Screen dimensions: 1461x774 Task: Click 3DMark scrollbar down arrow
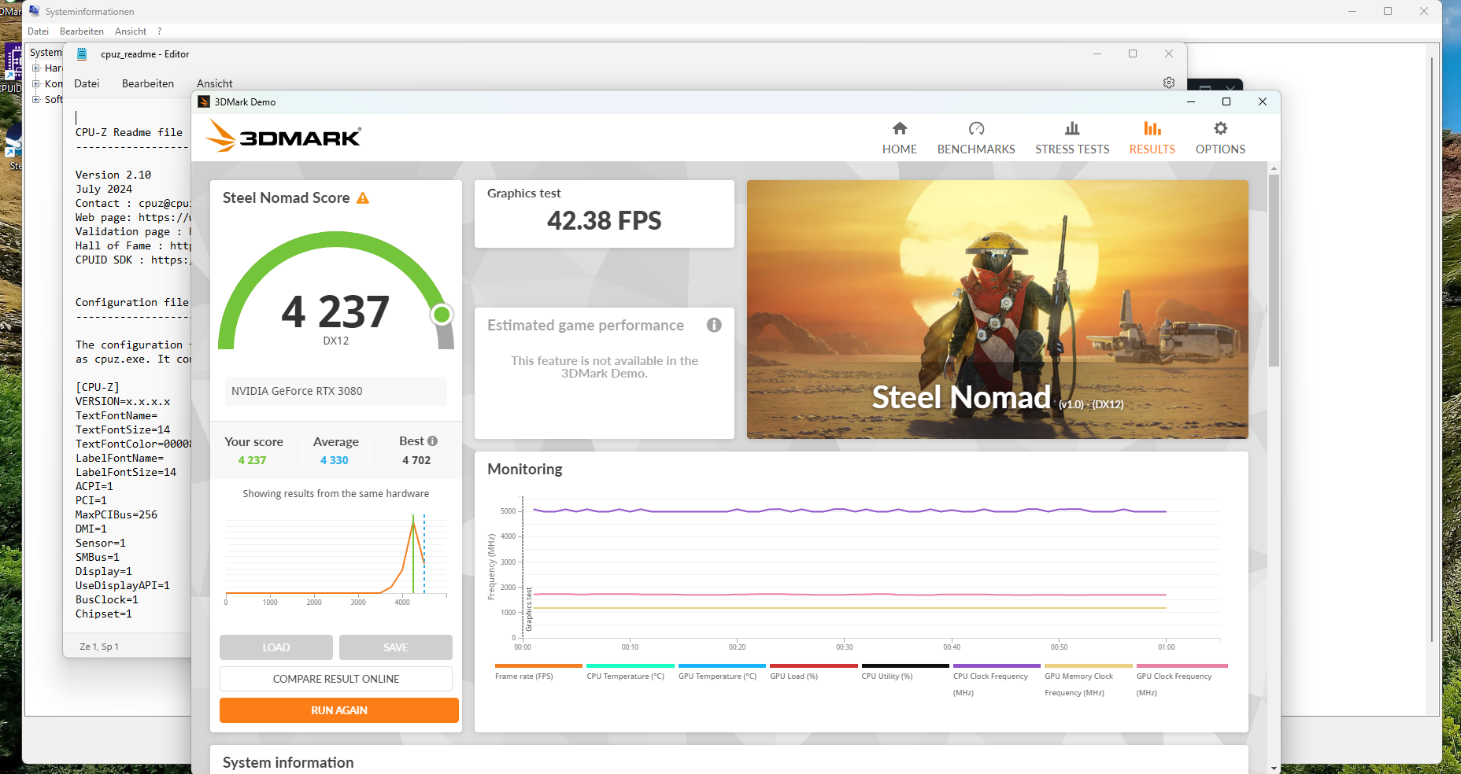tap(1274, 768)
